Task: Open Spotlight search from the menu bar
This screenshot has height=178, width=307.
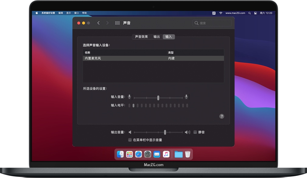Action: [x=250, y=13]
